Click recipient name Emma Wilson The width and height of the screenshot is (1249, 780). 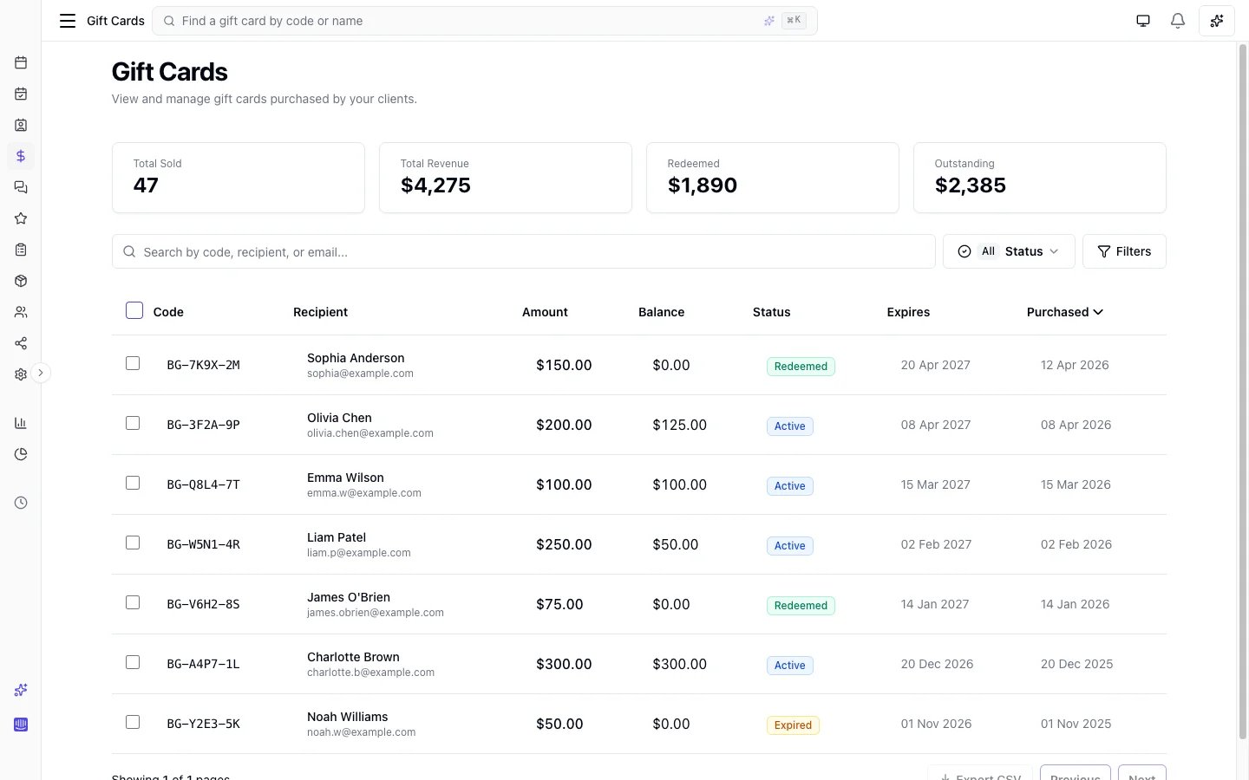point(345,478)
